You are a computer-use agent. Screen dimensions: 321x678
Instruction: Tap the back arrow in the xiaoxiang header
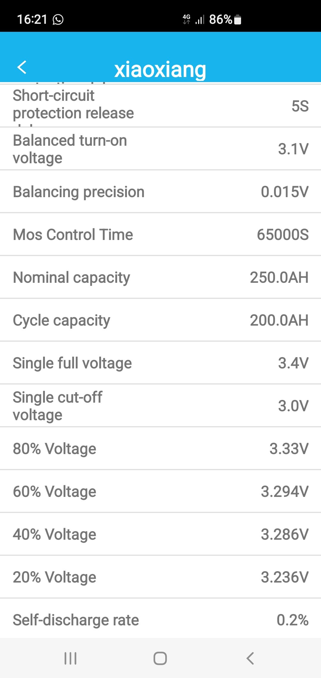(x=22, y=67)
